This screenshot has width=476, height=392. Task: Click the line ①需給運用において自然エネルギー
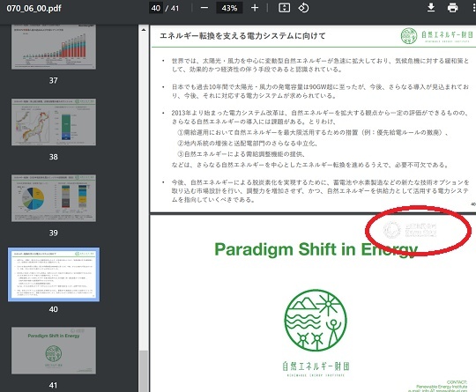[313, 133]
